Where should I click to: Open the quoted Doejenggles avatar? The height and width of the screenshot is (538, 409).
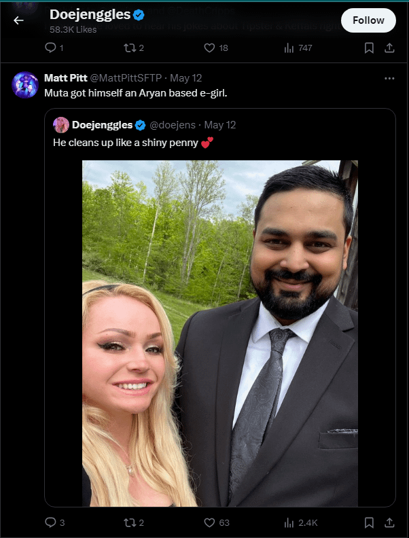pos(61,125)
